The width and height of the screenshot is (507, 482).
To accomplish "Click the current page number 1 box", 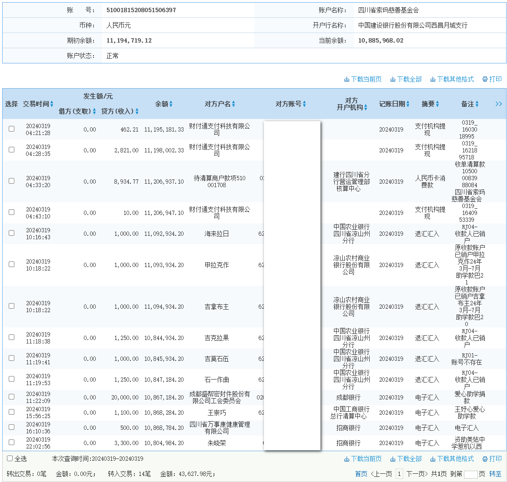I will pos(399,474).
